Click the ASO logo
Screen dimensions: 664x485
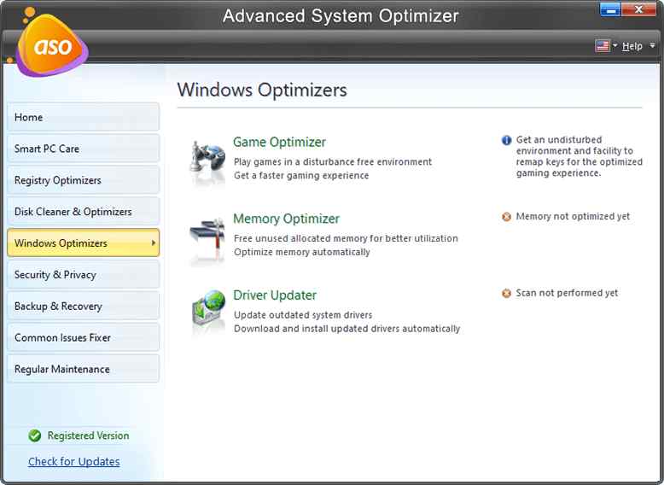click(52, 45)
